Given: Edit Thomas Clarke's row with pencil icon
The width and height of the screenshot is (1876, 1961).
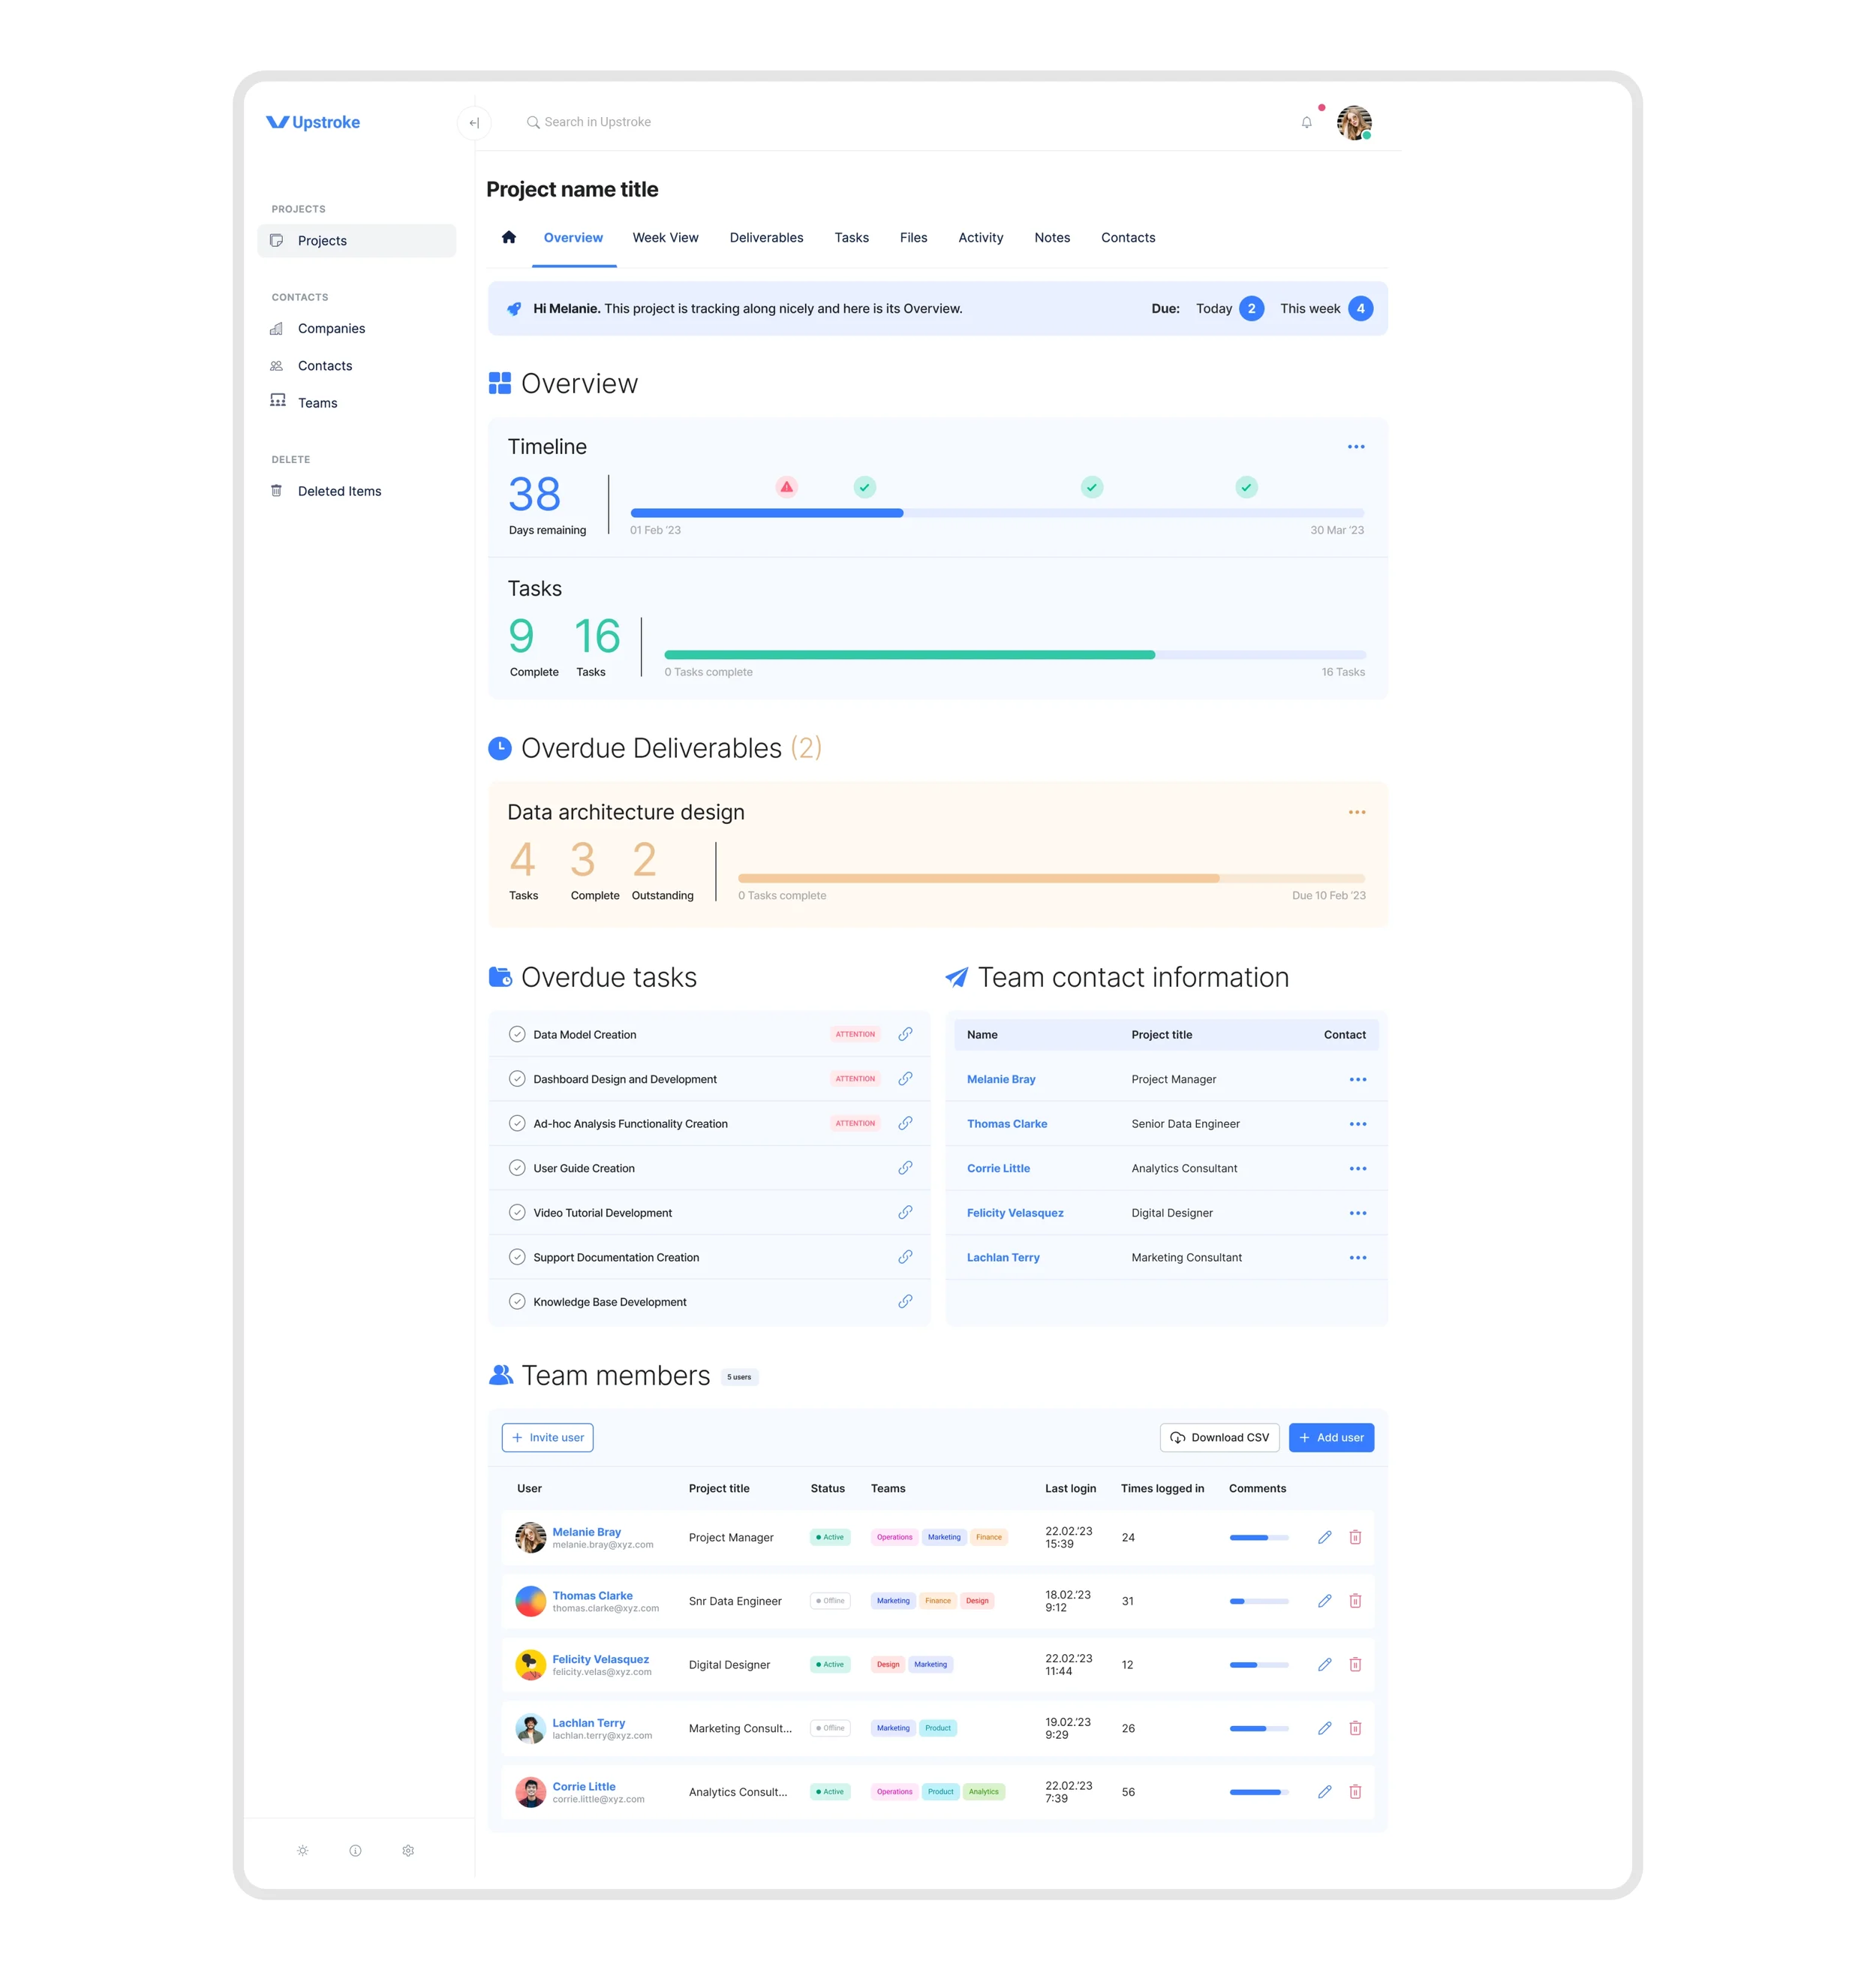Looking at the screenshot, I should 1324,1600.
